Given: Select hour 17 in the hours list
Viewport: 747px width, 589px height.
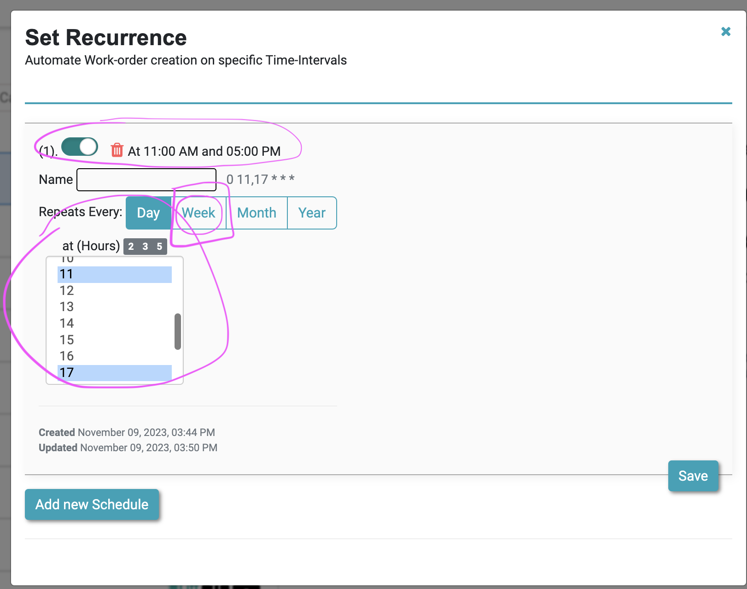Looking at the screenshot, I should point(114,372).
